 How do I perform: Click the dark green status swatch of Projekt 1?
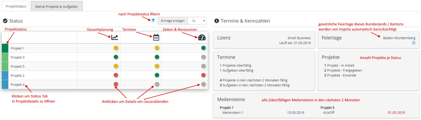5,48
